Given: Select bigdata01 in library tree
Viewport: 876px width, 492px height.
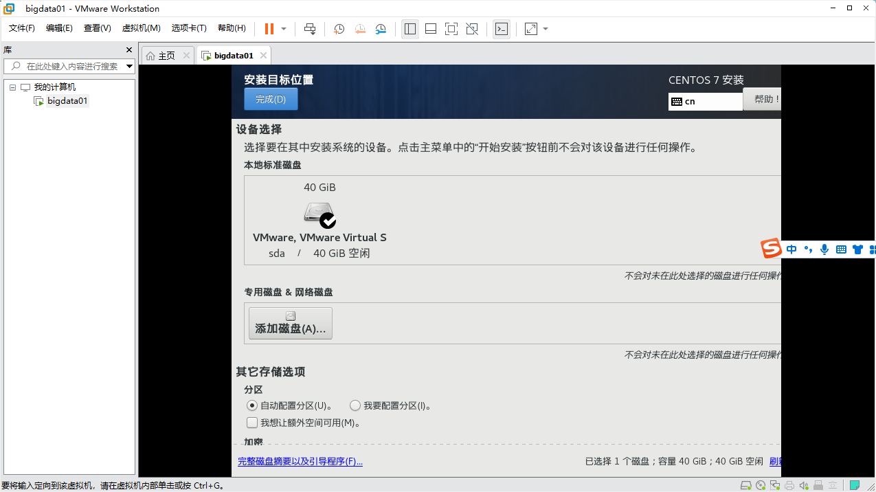Looking at the screenshot, I should point(67,101).
